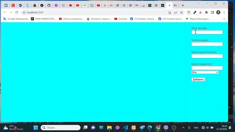
Task: Show hidden system tray icons
Action: tap(183, 128)
